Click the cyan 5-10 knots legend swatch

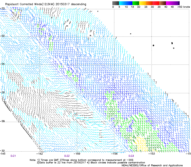tap(122, 3)
